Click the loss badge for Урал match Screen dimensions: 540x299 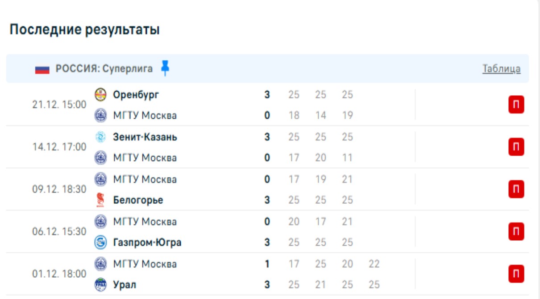[x=516, y=274]
